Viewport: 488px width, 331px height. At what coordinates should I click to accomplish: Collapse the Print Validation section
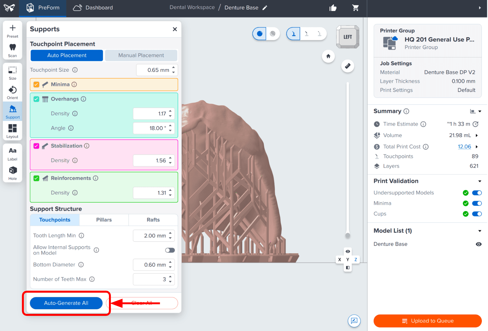coord(479,181)
